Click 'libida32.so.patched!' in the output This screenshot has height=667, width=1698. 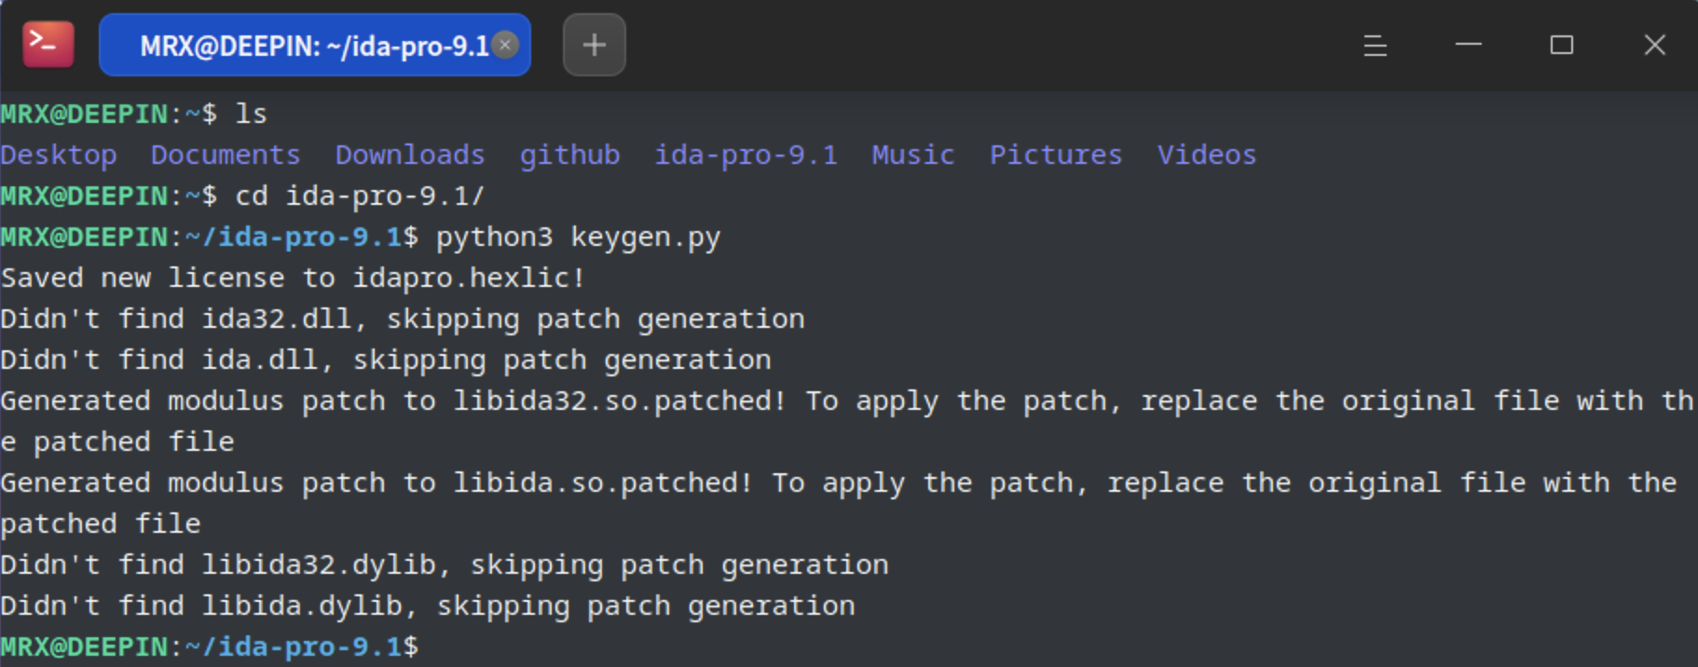[620, 401]
